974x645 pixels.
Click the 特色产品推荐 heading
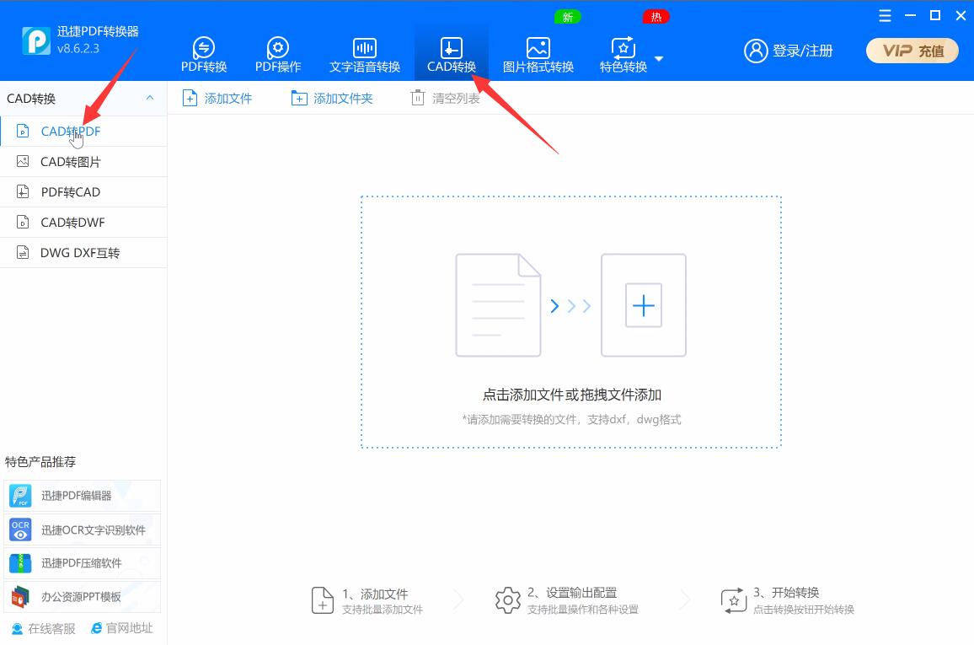tap(40, 462)
